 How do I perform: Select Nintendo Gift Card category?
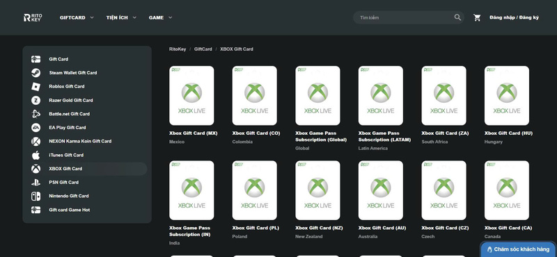coord(69,196)
